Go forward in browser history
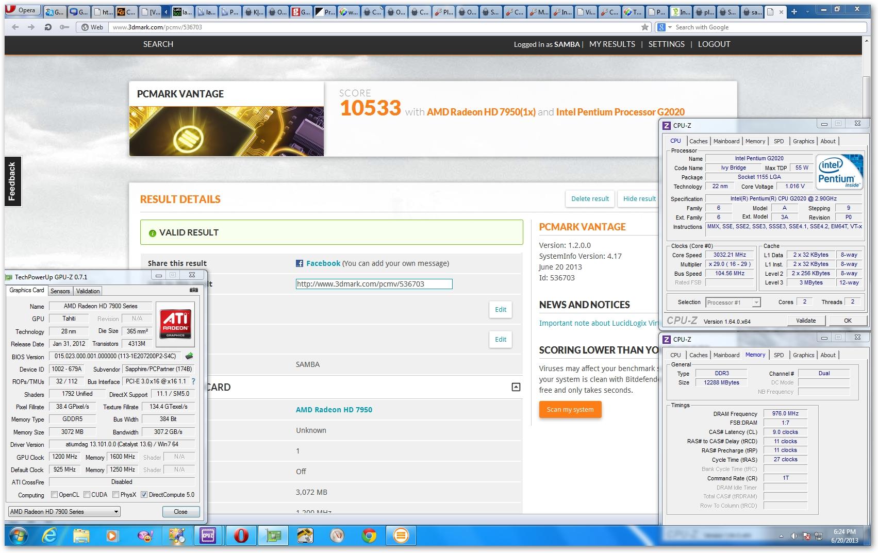This screenshot has width=878, height=553. coord(31,27)
